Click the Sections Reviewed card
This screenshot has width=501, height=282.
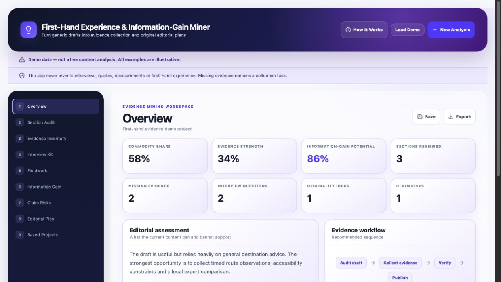pos(433,156)
